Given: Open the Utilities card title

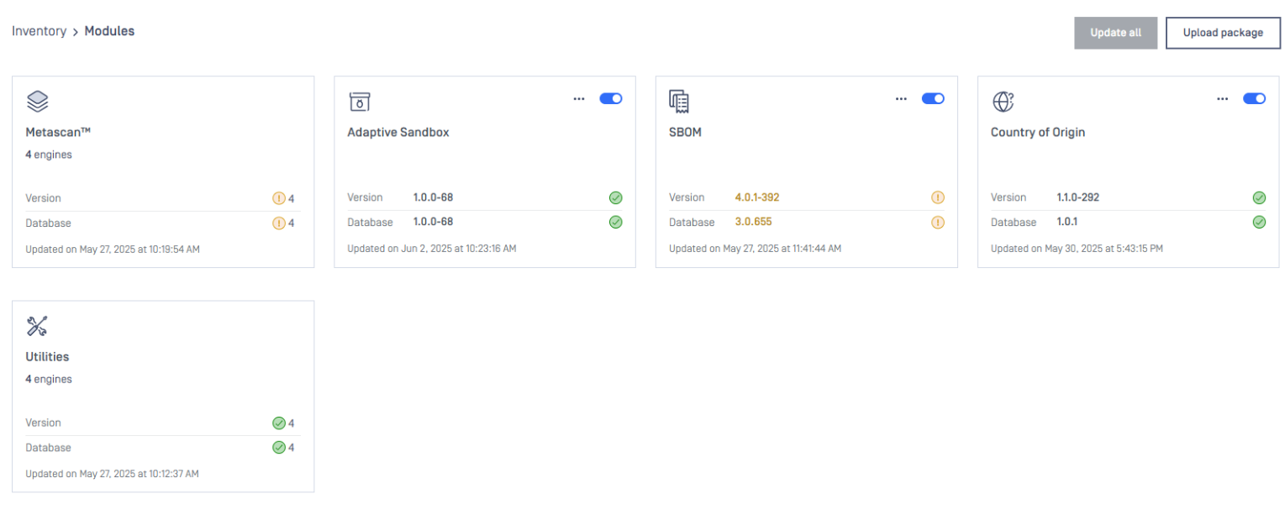Looking at the screenshot, I should pos(47,356).
